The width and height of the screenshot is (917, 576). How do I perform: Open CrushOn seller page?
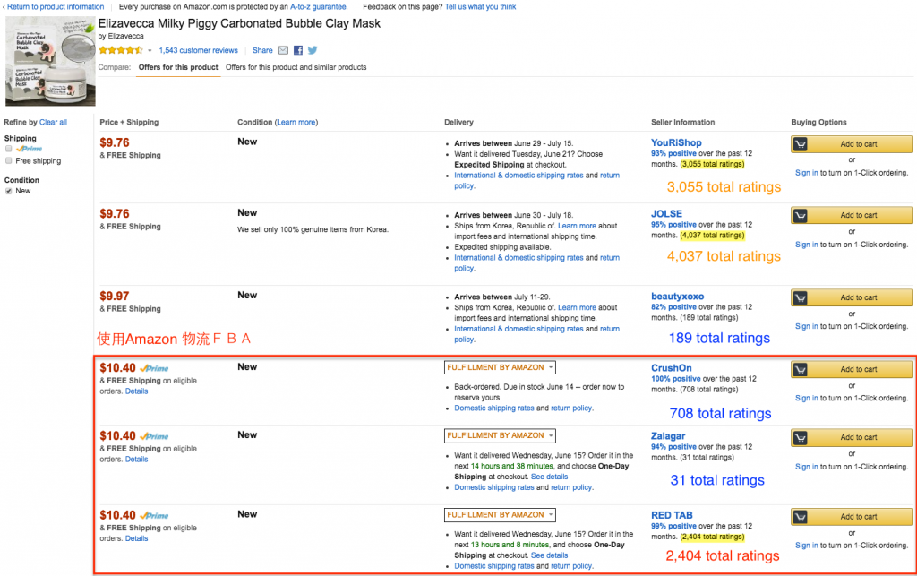click(x=672, y=368)
